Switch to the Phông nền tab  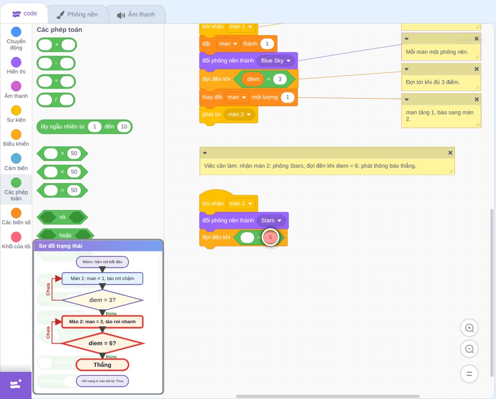click(77, 14)
